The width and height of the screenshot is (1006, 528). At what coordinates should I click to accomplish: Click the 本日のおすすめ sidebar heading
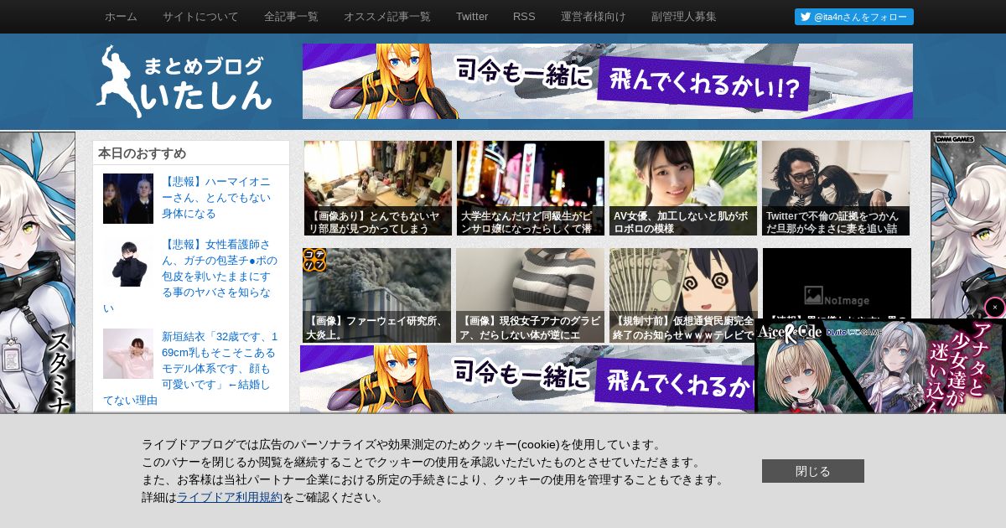[x=142, y=153]
